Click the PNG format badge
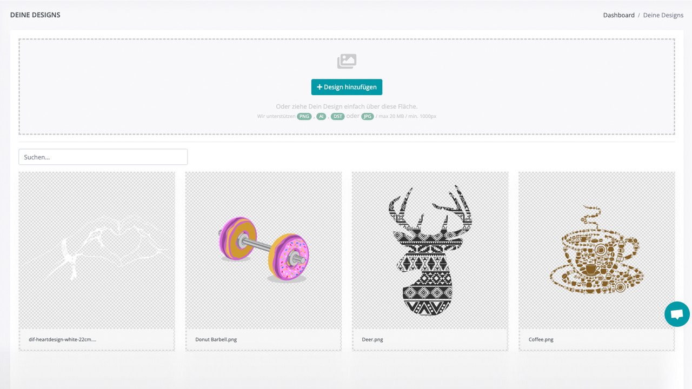Screen dimensions: 692x389 (x=304, y=116)
